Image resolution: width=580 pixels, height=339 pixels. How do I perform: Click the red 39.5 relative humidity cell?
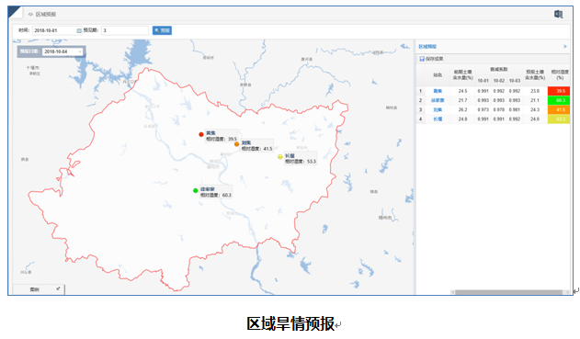[x=559, y=91]
